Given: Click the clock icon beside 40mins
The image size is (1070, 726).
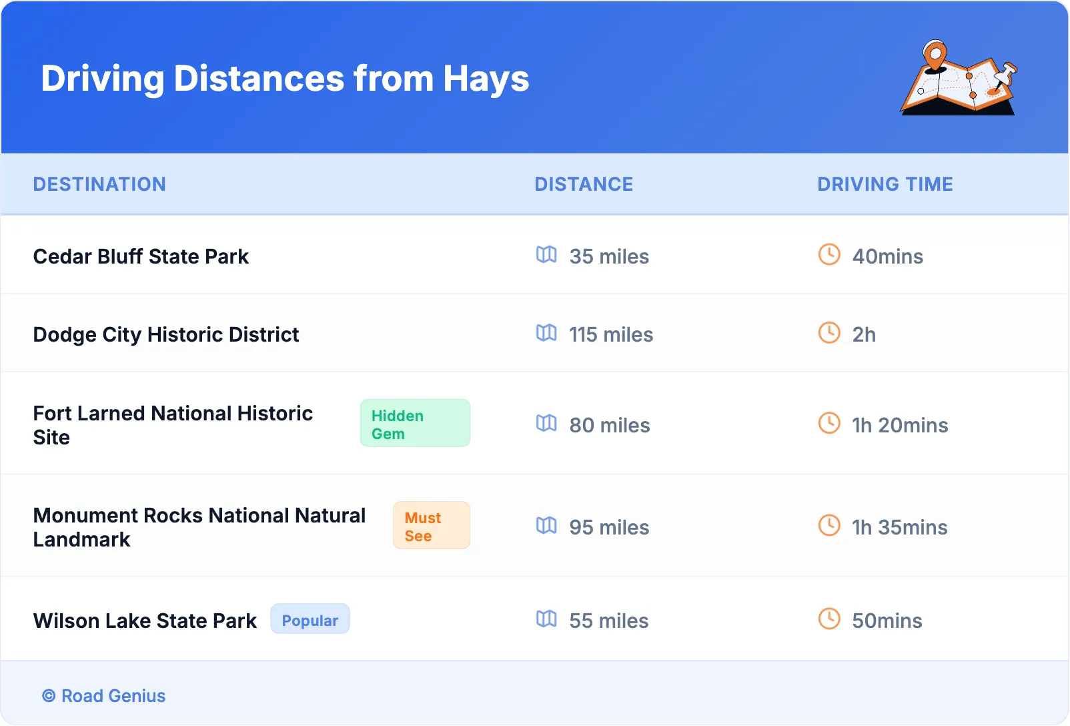Looking at the screenshot, I should coord(829,254).
